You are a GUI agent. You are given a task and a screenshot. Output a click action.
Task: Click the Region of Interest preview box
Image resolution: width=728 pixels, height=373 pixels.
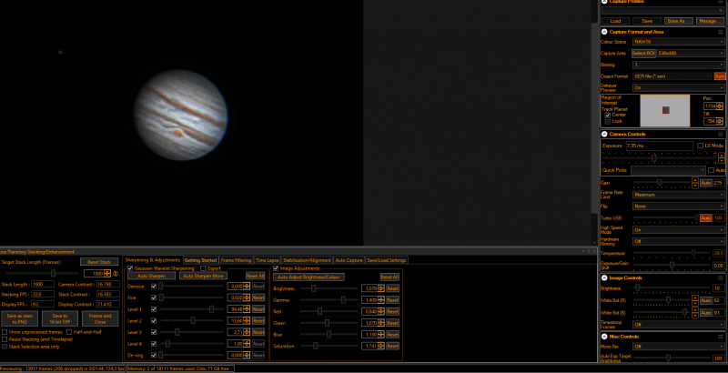(665, 110)
